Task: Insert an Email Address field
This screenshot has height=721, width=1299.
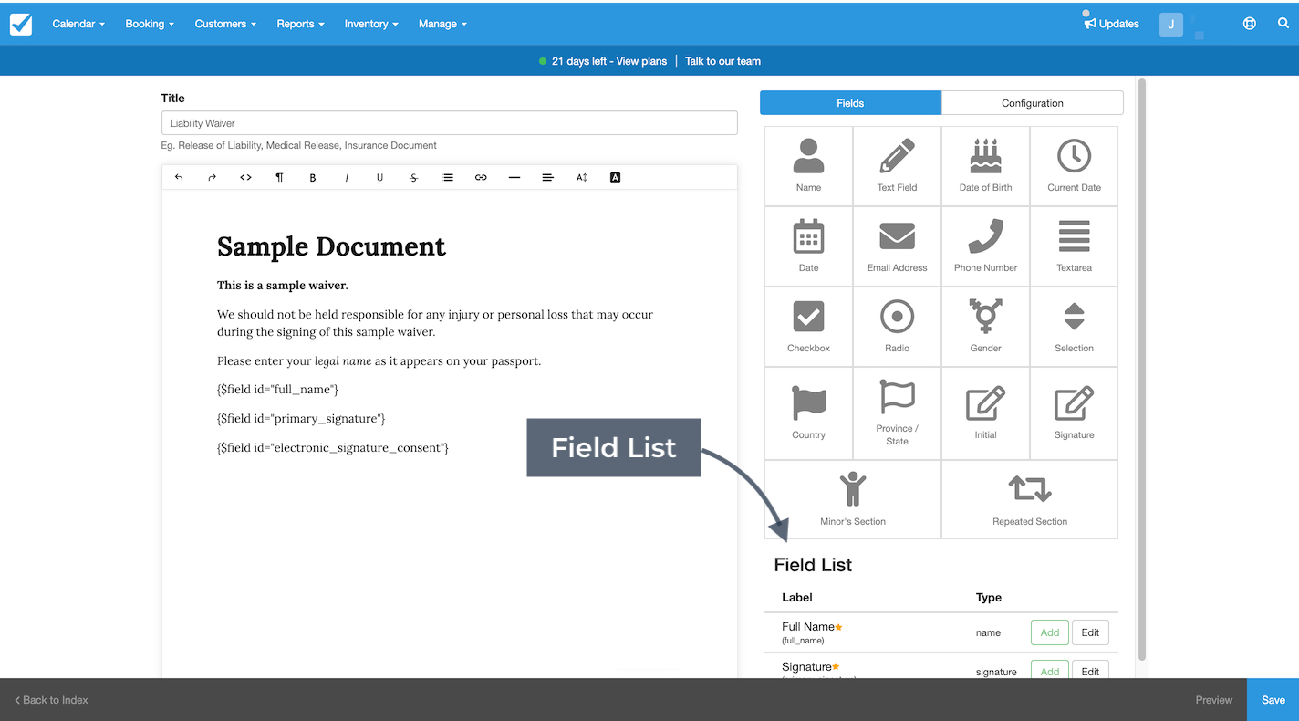Action: [x=897, y=246]
